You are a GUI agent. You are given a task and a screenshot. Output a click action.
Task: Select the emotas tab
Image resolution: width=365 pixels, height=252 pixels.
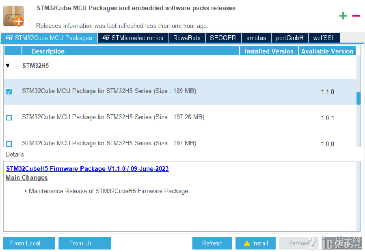pyautogui.click(x=256, y=38)
